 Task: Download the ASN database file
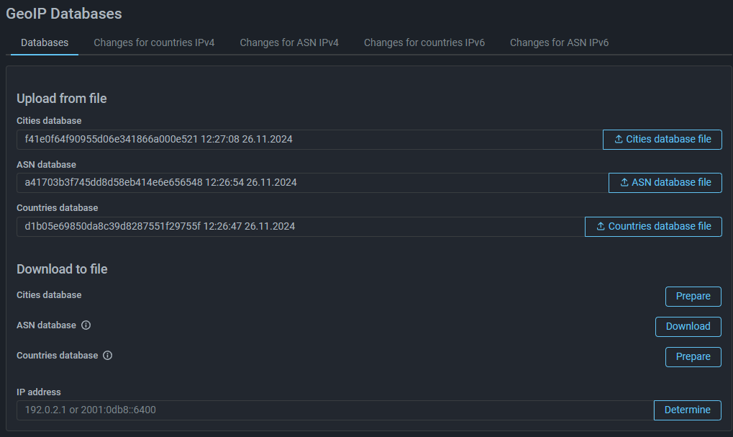[x=688, y=326]
